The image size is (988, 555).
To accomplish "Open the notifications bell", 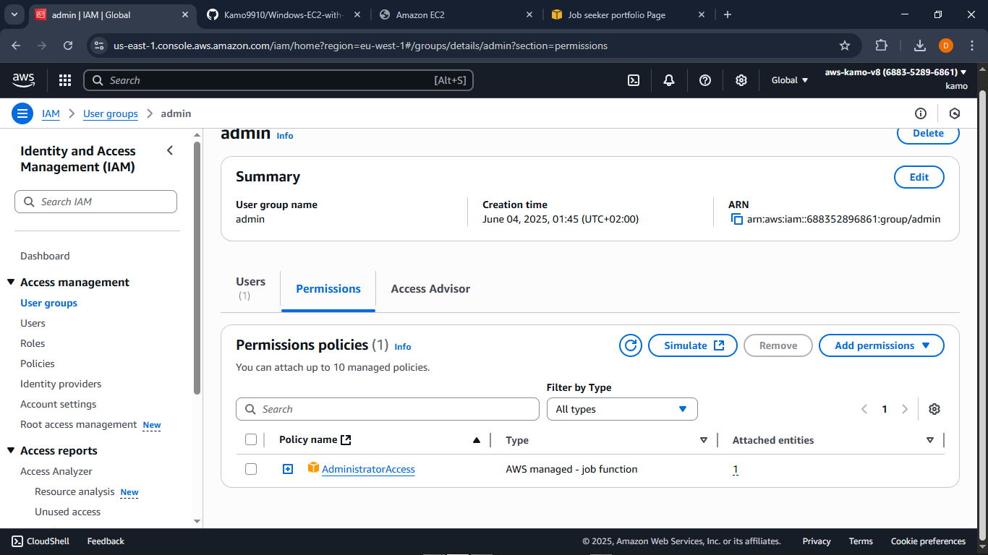I will [668, 80].
